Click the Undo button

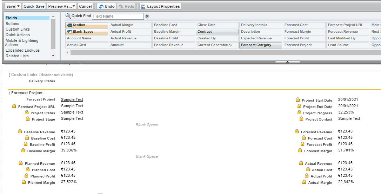coord(107,6)
